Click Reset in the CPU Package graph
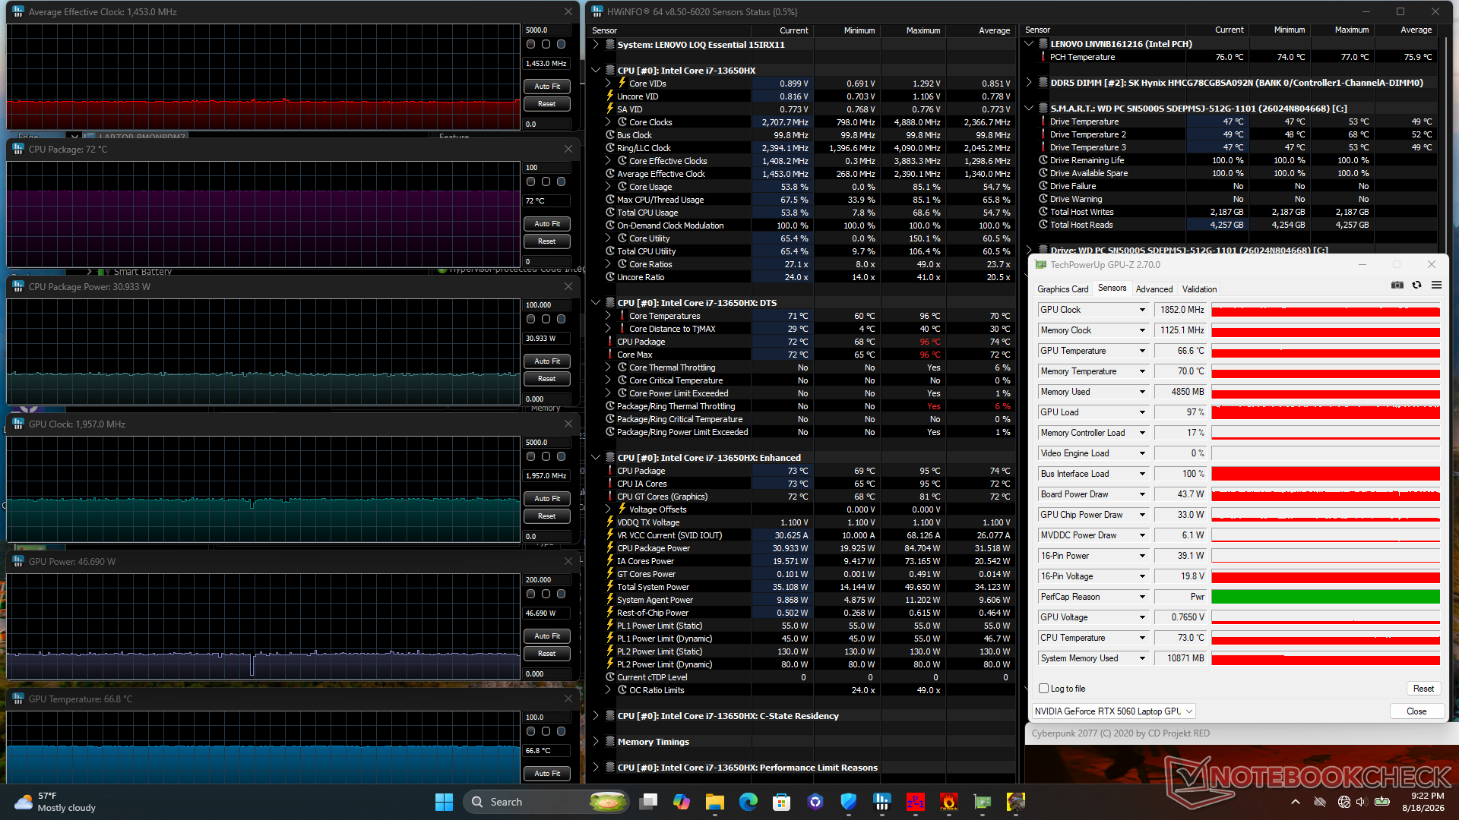 (x=547, y=241)
